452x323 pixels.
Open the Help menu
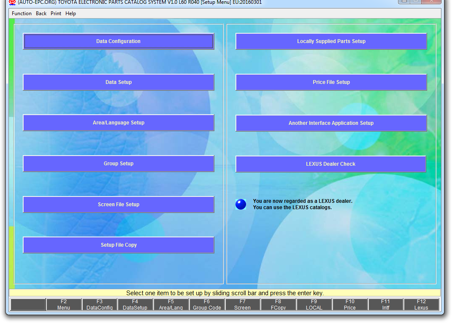tap(70, 13)
